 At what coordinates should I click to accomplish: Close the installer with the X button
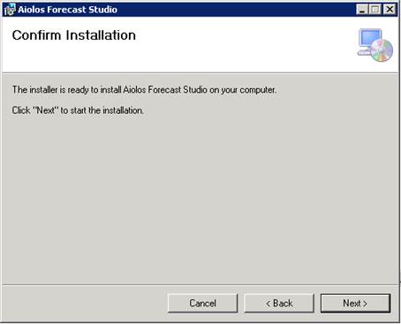[390, 10]
